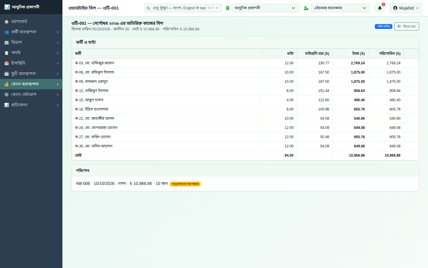Expand the কর্মী ব্যবস্থাপনা sidebar menu
This screenshot has width=428, height=268.
click(x=31, y=32)
